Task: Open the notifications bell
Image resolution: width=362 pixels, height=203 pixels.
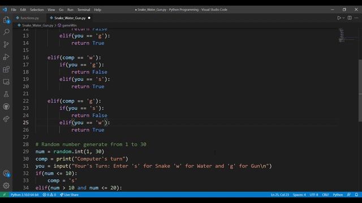Action: pyautogui.click(x=356, y=195)
